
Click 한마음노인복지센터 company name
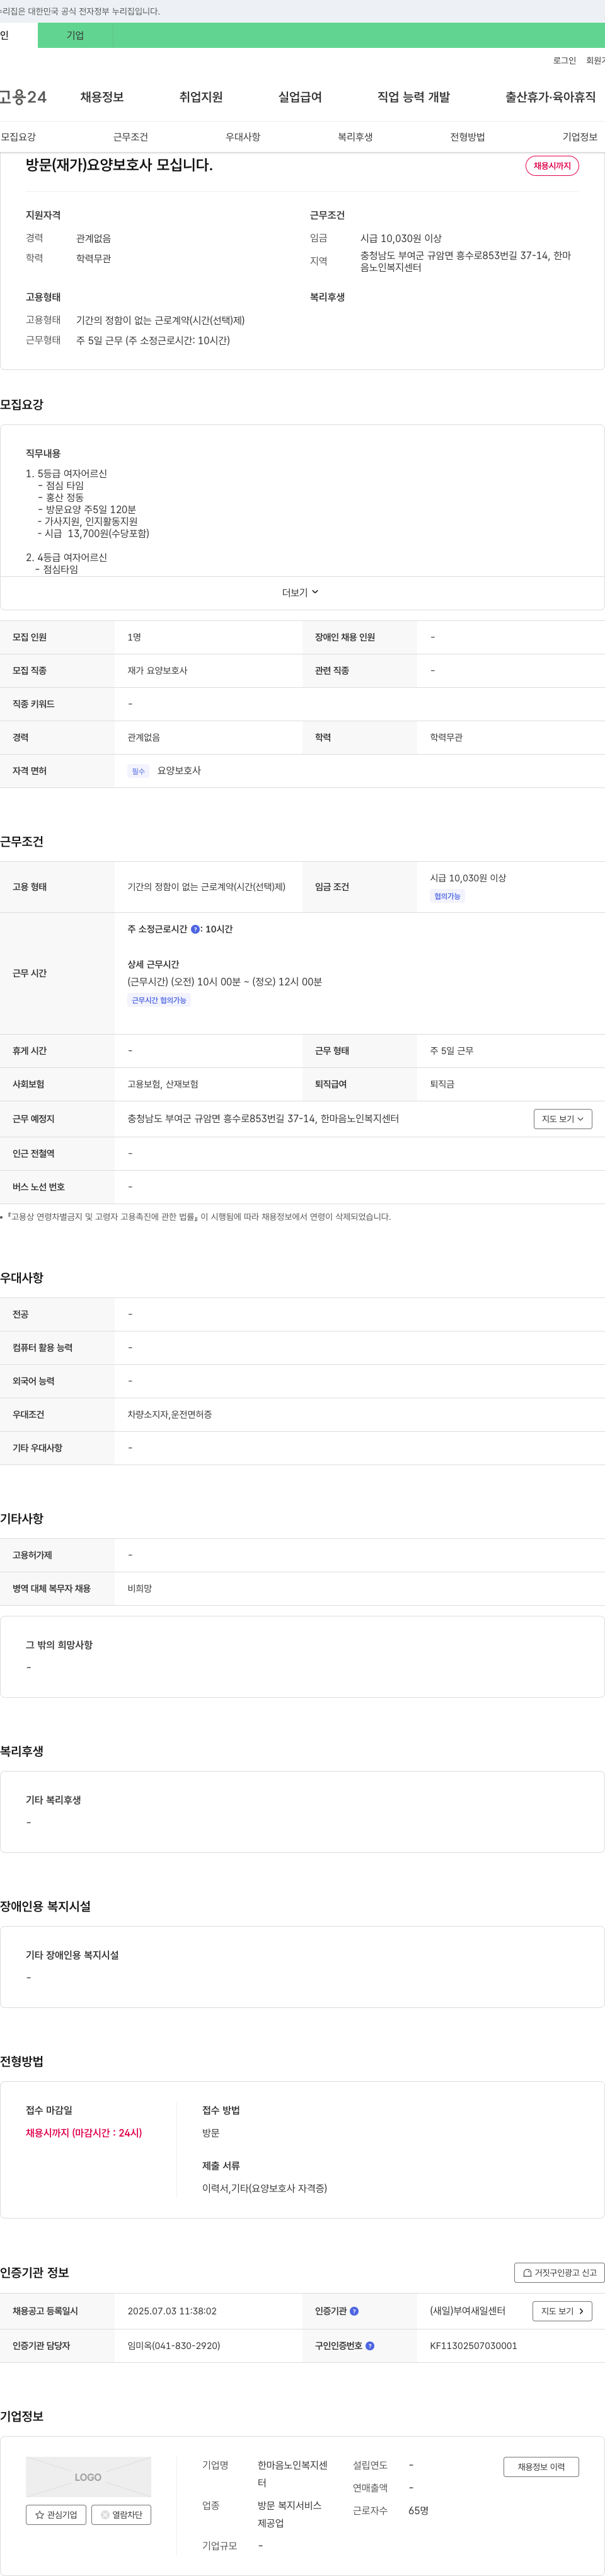(292, 2474)
